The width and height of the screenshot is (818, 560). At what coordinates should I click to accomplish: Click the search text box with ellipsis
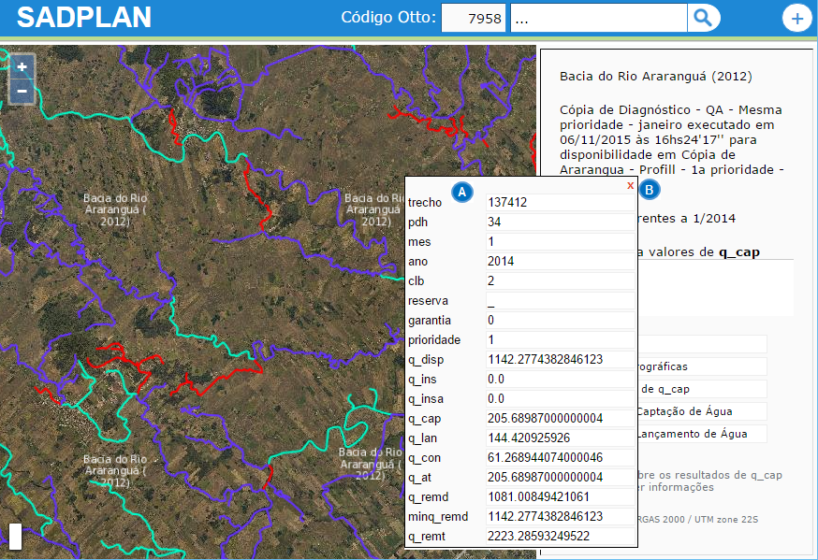click(x=599, y=18)
